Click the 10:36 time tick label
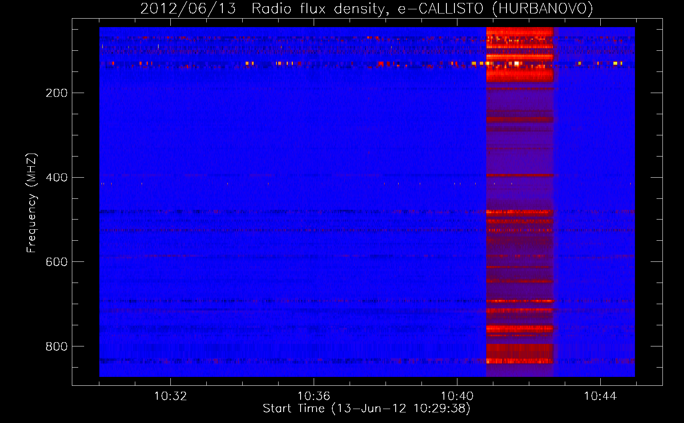 (314, 396)
